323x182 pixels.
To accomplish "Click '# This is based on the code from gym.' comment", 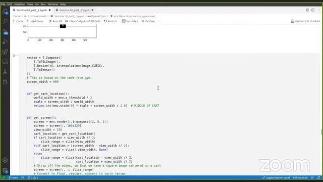I will [x=59, y=78].
